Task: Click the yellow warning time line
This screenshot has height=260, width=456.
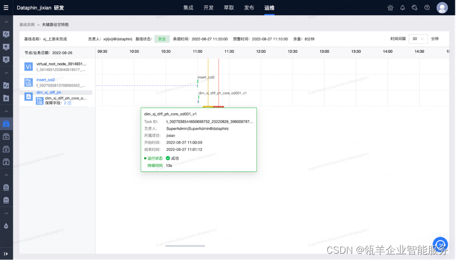Action: 208,83
